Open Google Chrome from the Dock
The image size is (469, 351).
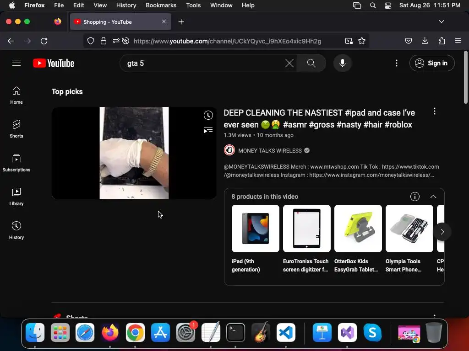pyautogui.click(x=135, y=333)
